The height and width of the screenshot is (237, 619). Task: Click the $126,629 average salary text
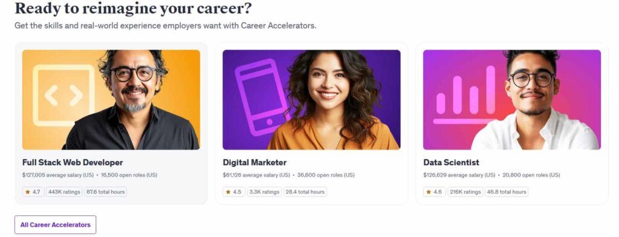(459, 175)
